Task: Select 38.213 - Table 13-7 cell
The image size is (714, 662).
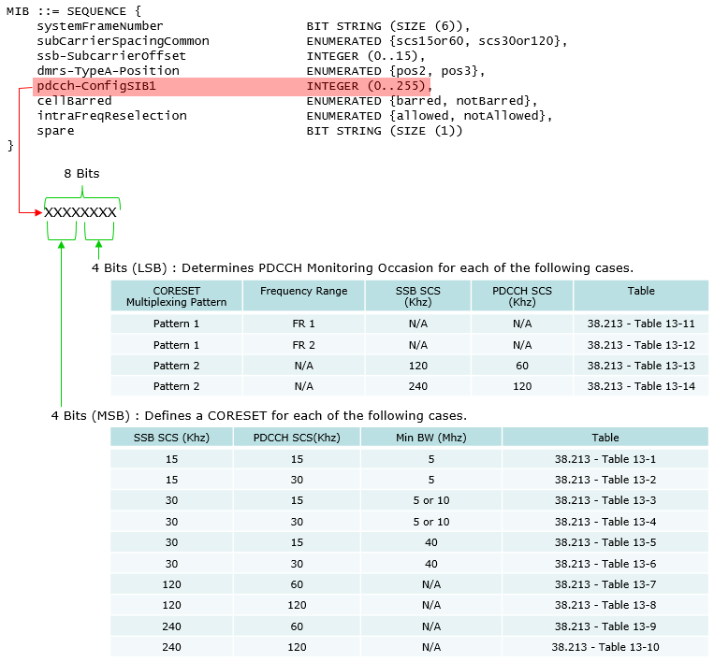Action: point(605,584)
